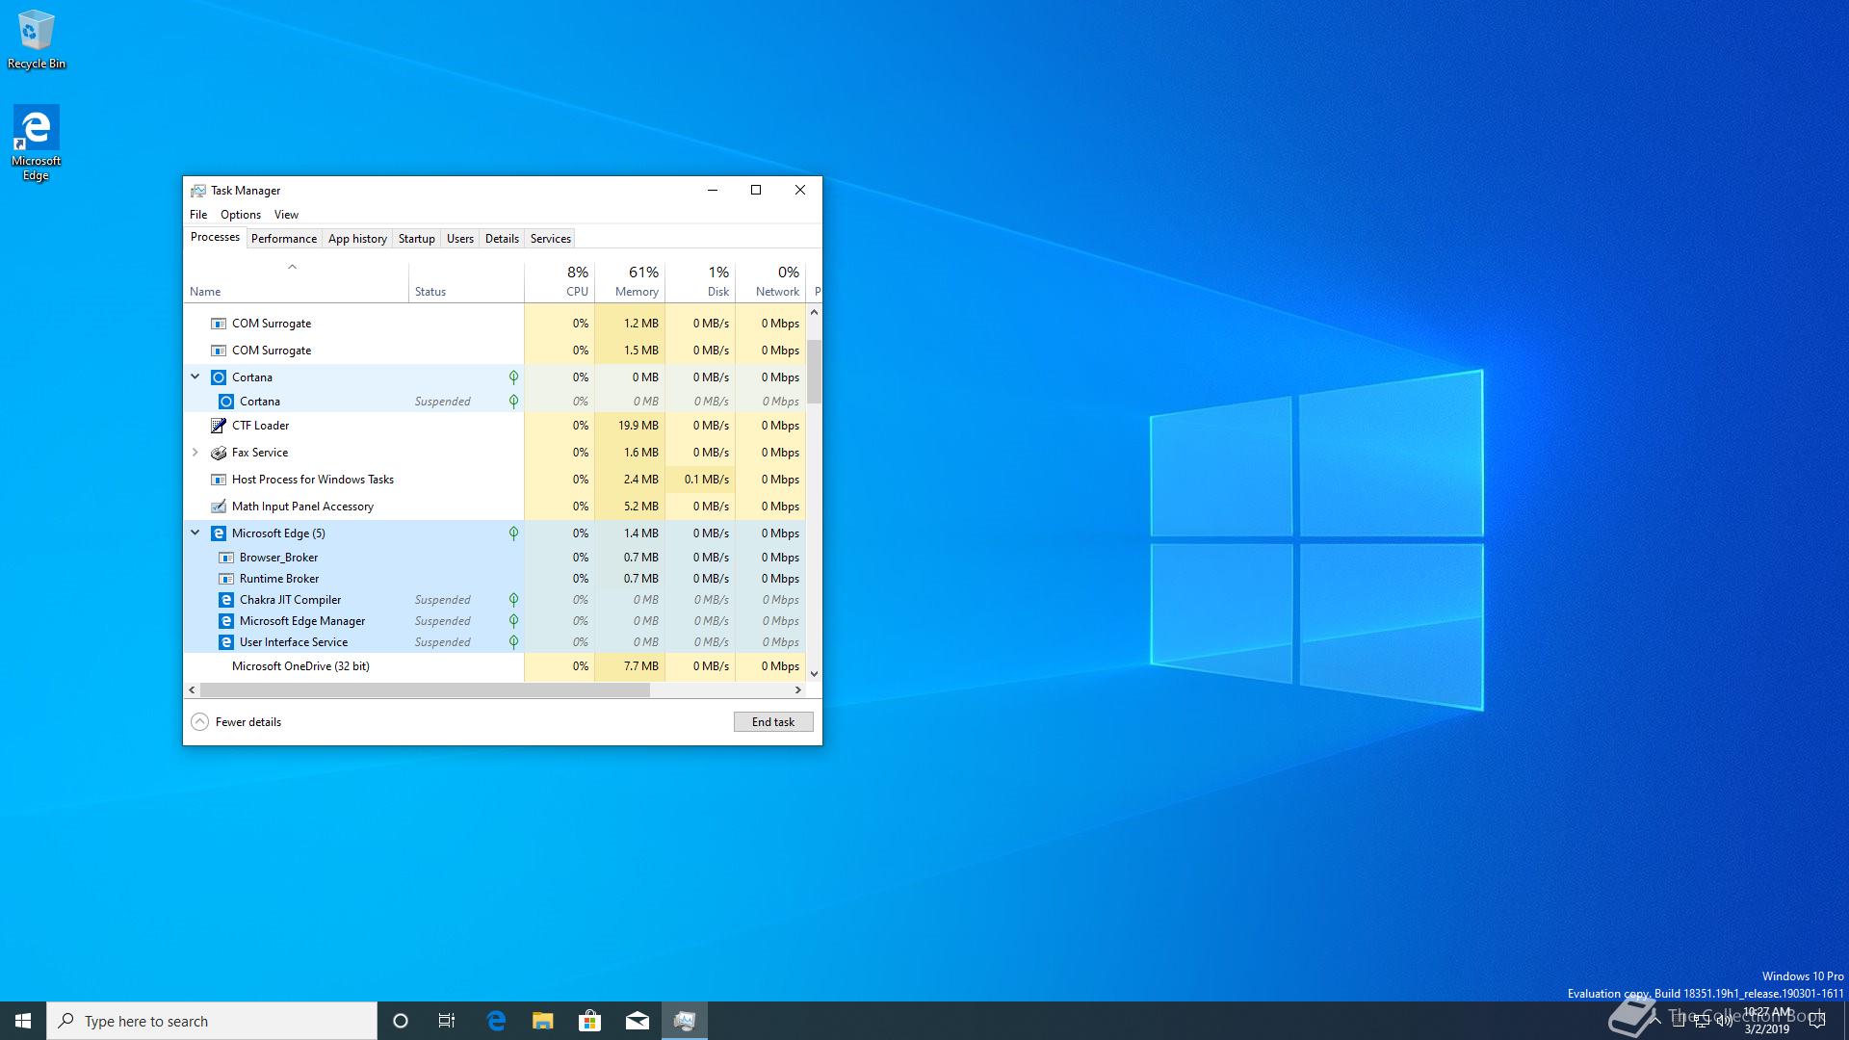Click the vertical scrollbar thumb in process list

[815, 372]
